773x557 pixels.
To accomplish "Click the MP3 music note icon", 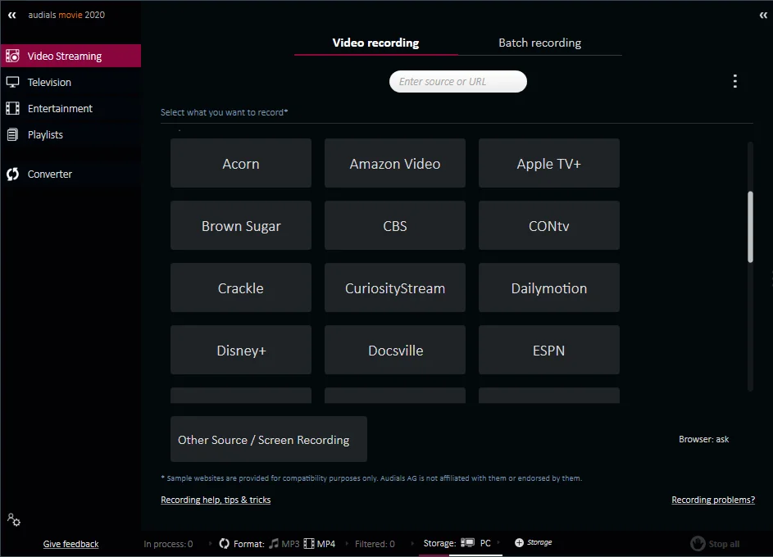I will [274, 543].
